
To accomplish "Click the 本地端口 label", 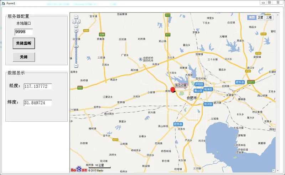I will pos(24,23).
